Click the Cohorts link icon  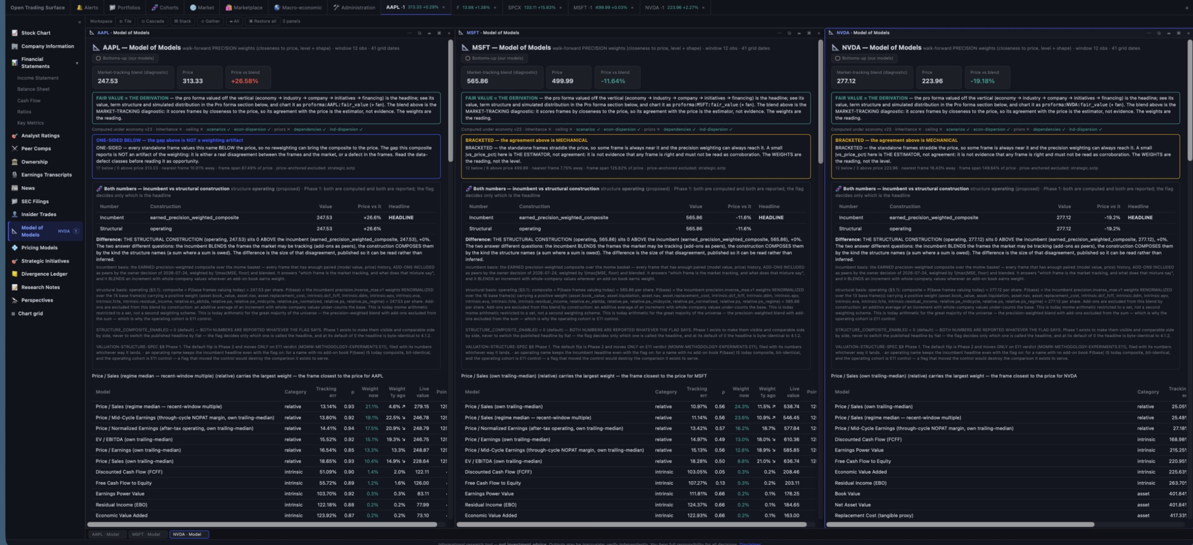click(x=155, y=7)
